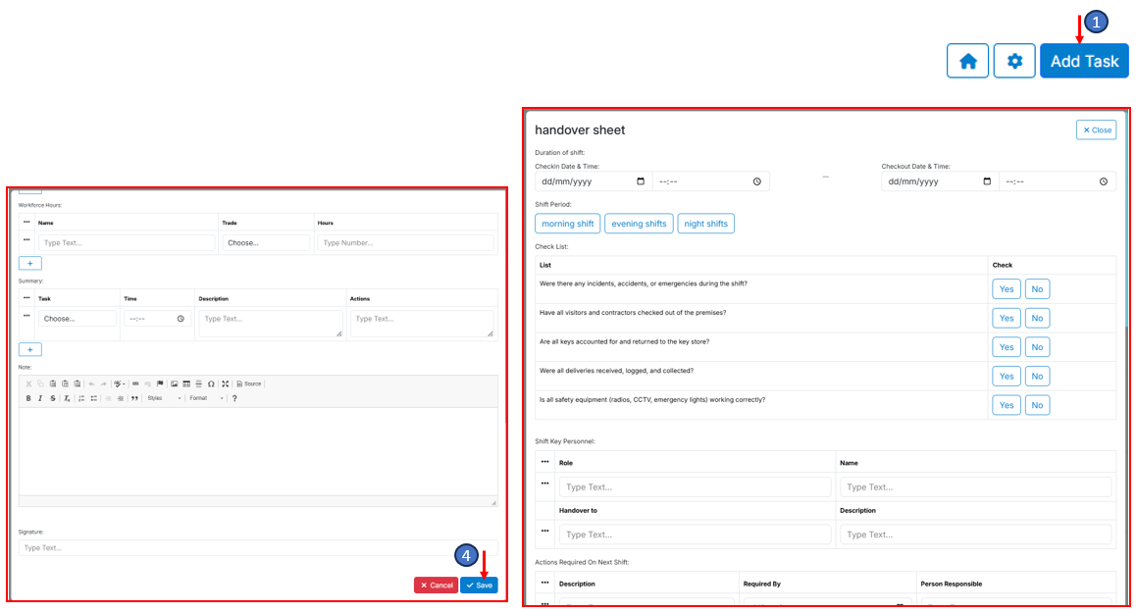Image resolution: width=1137 pixels, height=613 pixels.
Task: Click the Home icon button
Action: 967,61
